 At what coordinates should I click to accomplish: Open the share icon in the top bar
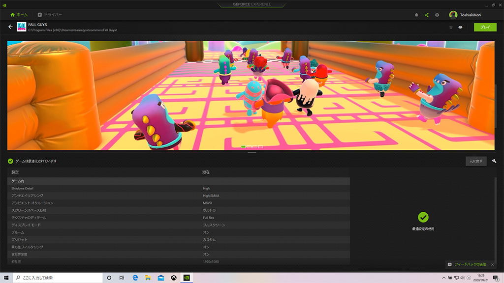point(427,15)
